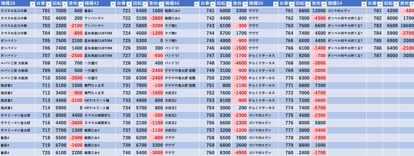Click 戦国乙女4 cell for machine 741
Screen dimensions: 414x156
tap(182, 11)
